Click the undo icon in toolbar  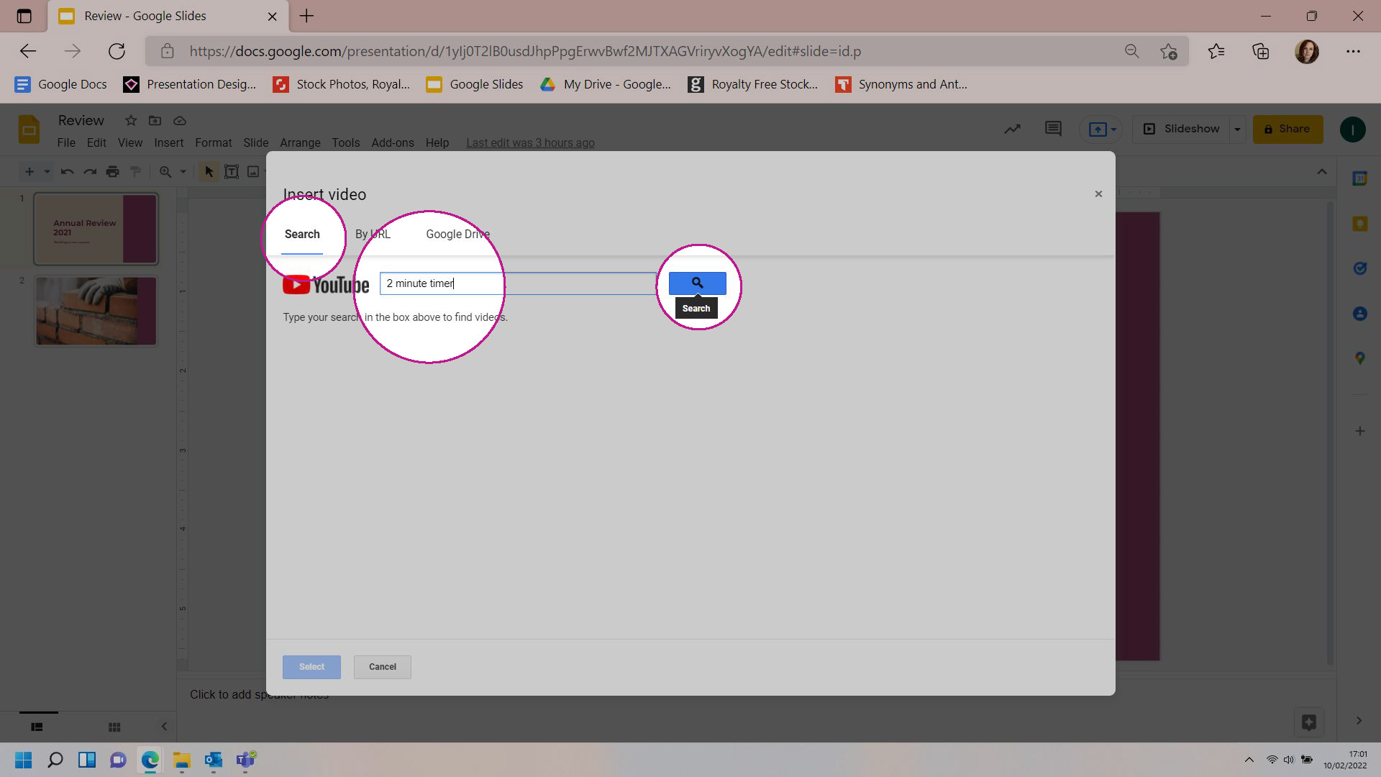point(65,172)
